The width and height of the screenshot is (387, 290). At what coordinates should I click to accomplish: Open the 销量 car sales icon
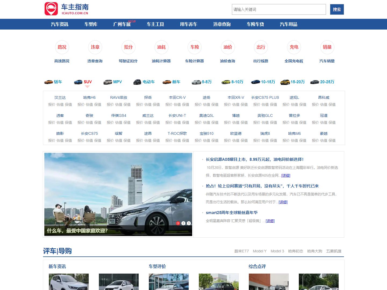[327, 47]
